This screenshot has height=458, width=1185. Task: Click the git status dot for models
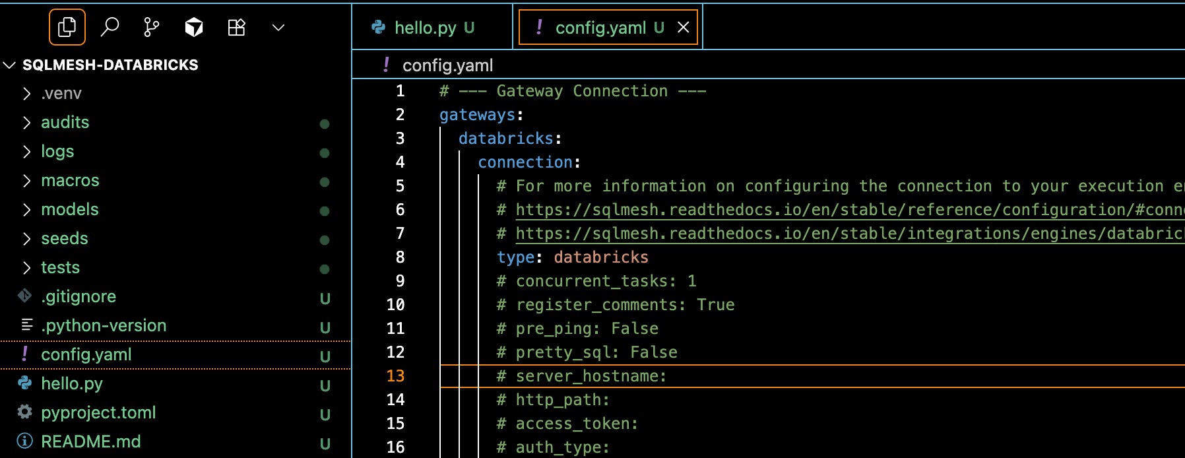tap(325, 211)
